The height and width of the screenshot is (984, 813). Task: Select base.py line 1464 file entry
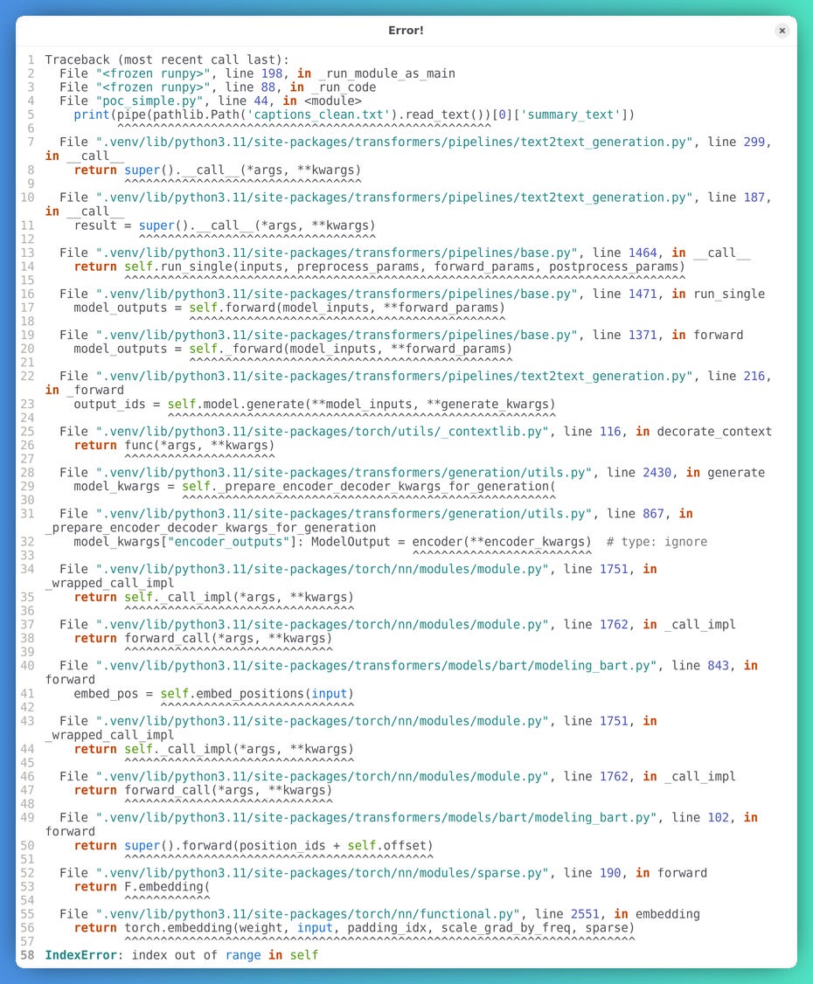coord(405,253)
